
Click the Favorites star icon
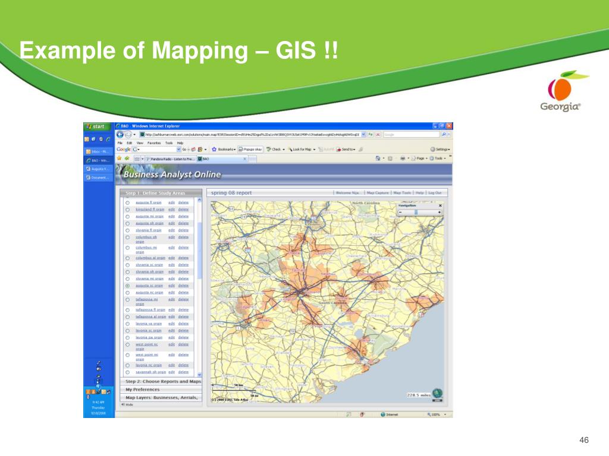(119, 158)
